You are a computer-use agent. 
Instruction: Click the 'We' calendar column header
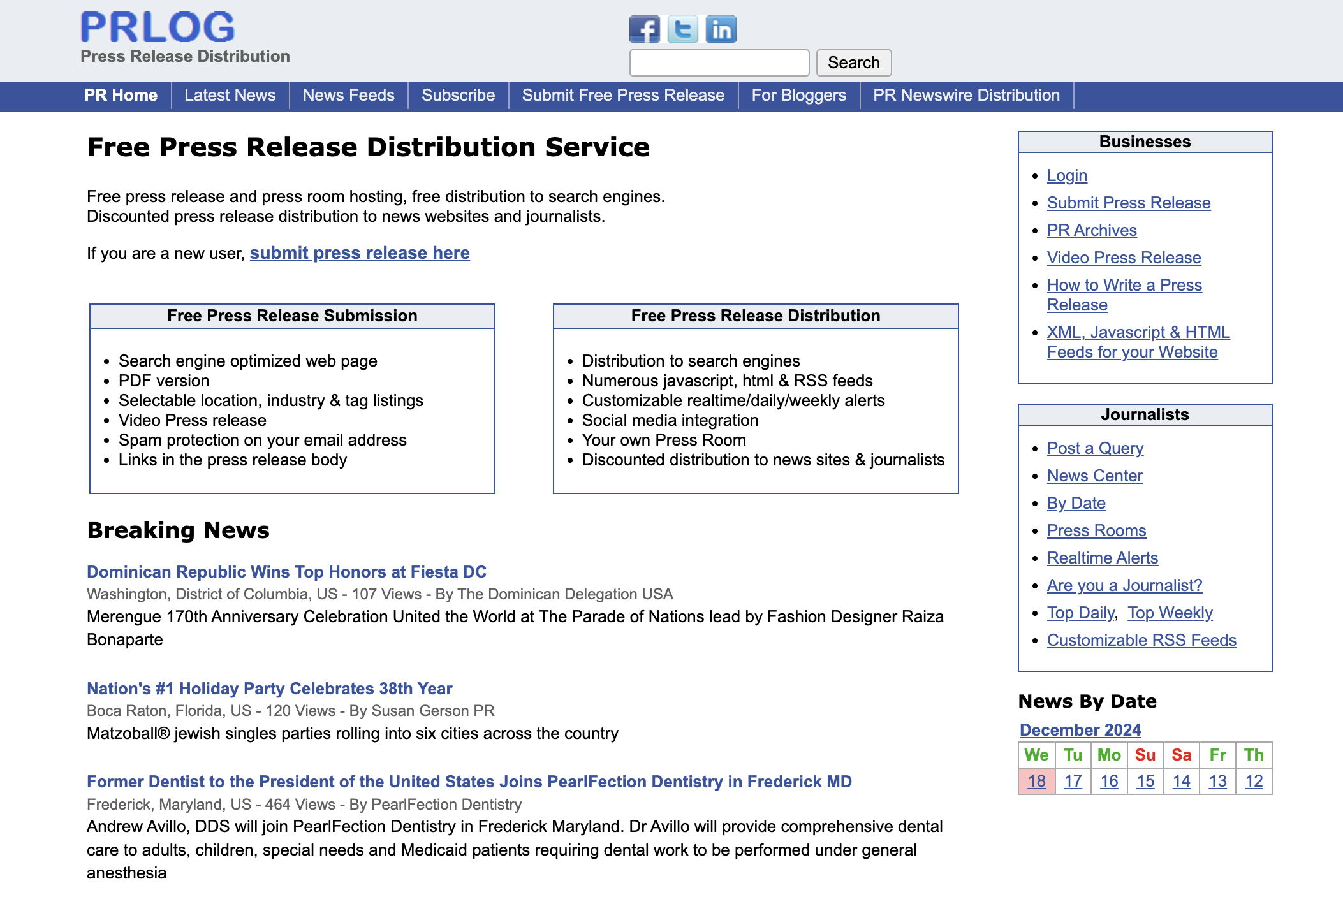[x=1036, y=755]
